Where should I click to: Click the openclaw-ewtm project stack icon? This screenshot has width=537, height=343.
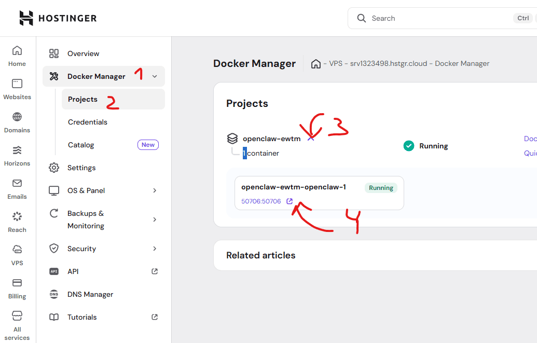(x=232, y=139)
